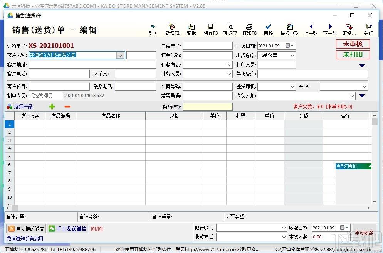383x253 pixels.
Task: Click the 选择产品 product selection icon
Action: 20,106
